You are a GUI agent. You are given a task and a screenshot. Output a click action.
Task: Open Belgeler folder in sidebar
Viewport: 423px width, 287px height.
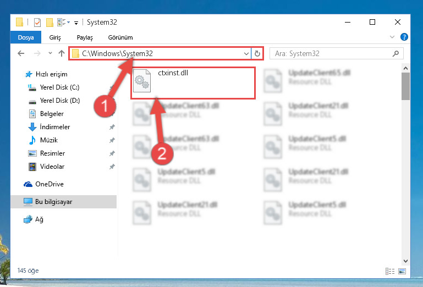pos(46,114)
